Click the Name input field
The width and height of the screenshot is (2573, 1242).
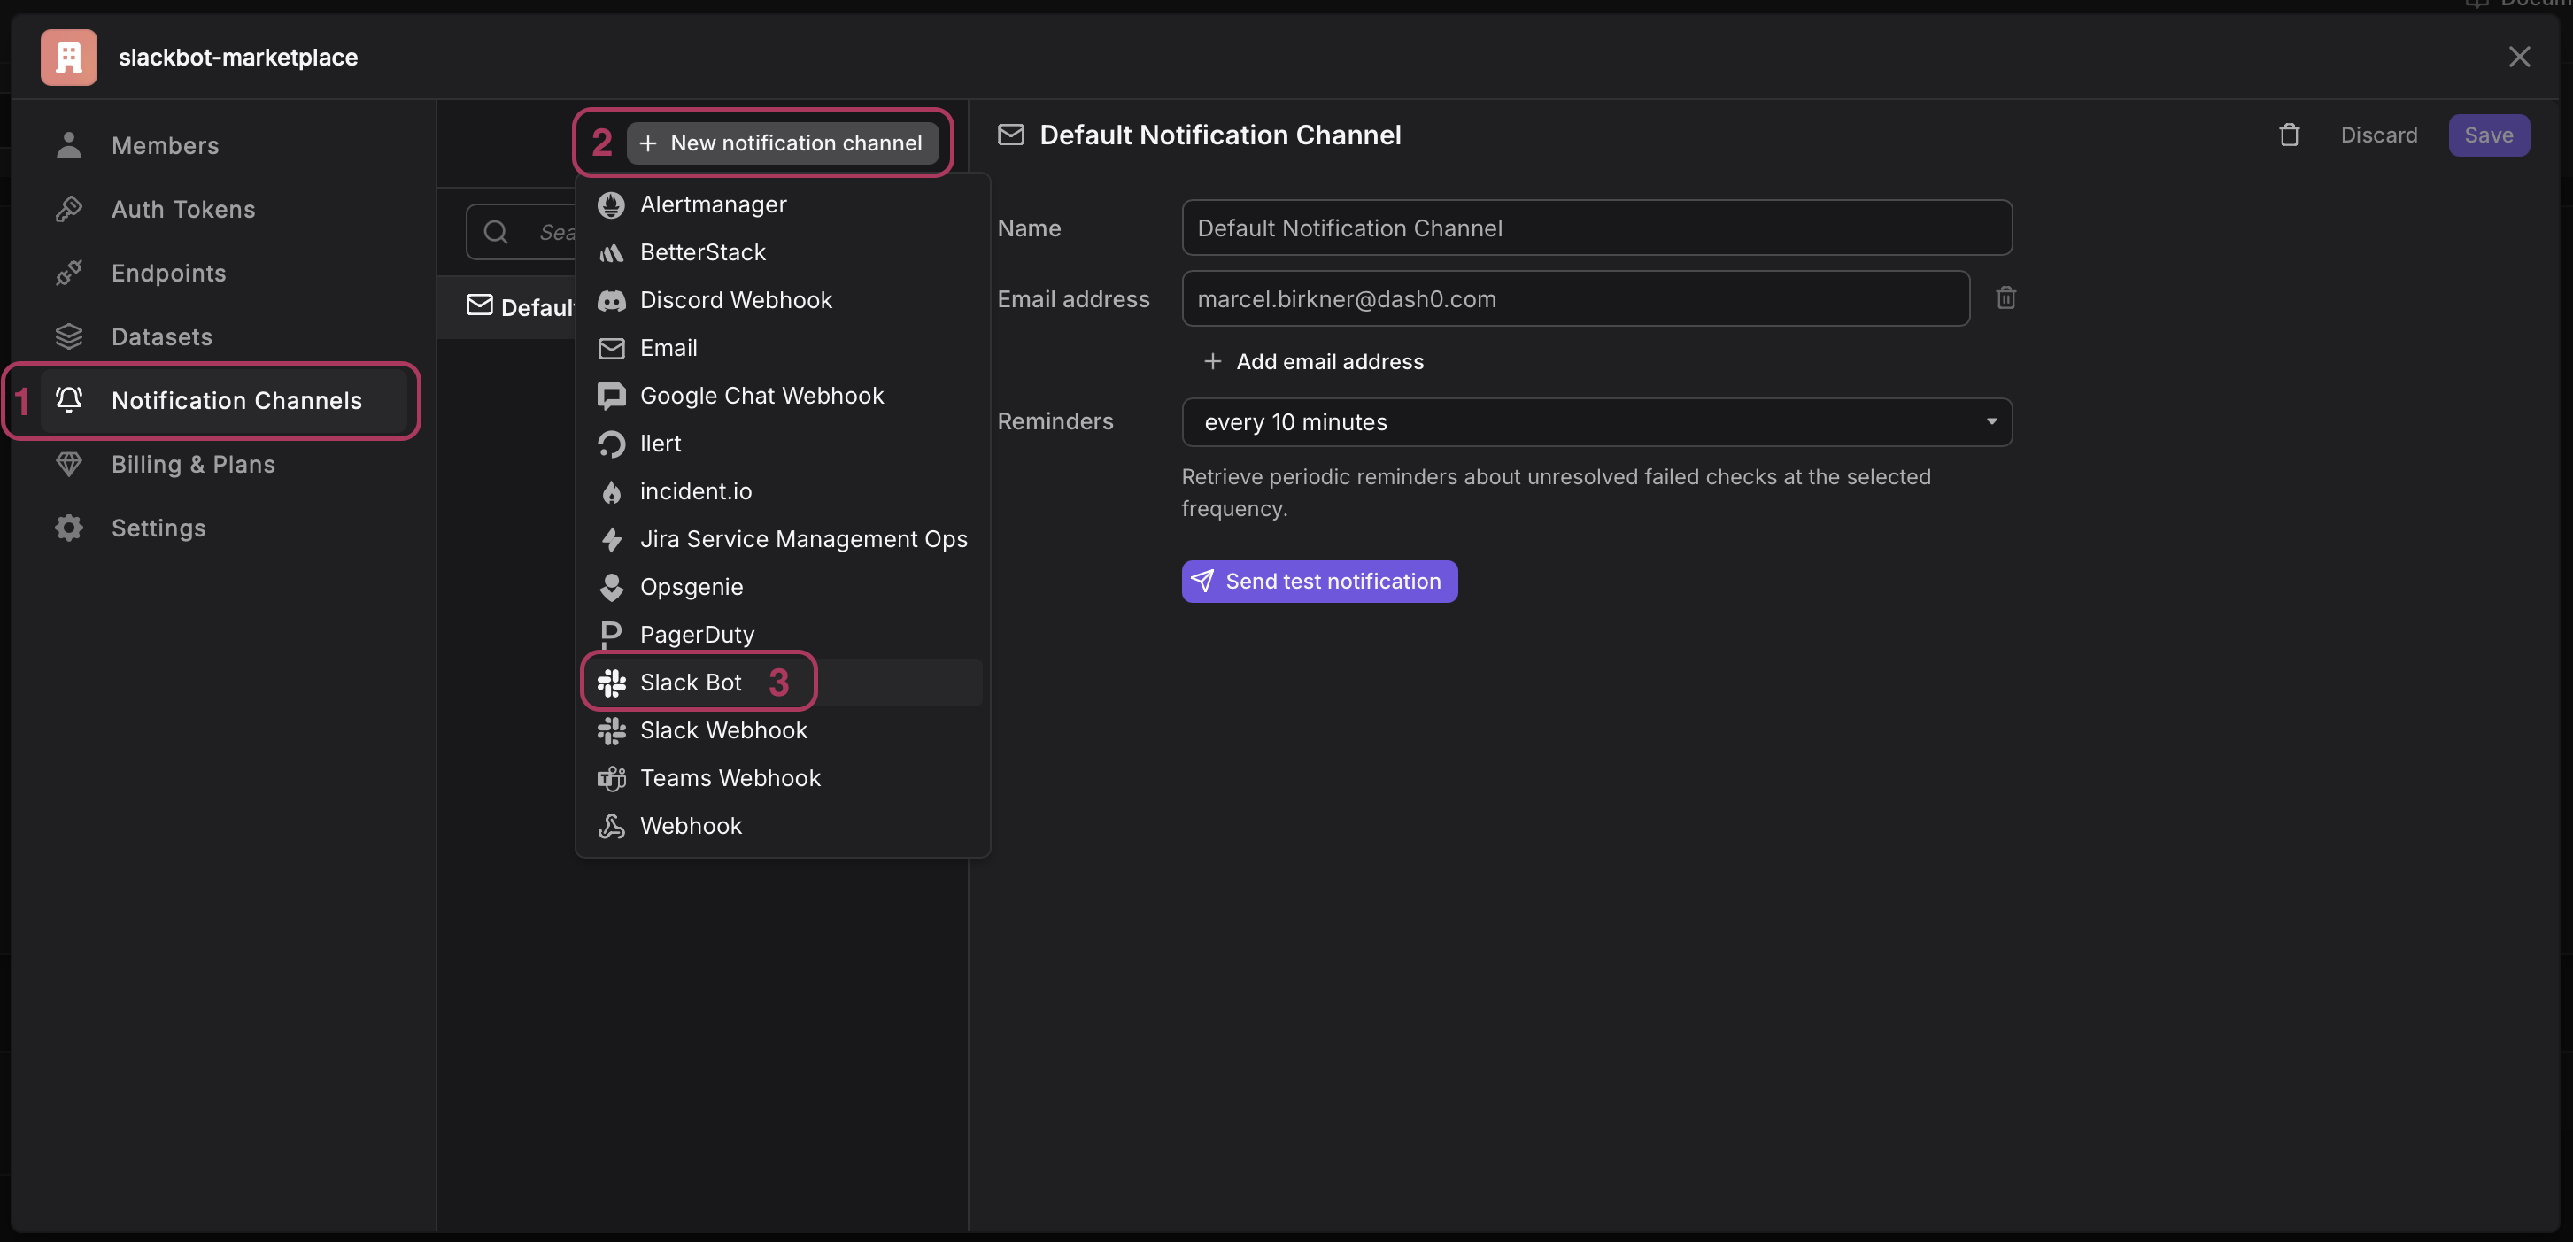[x=1596, y=228]
